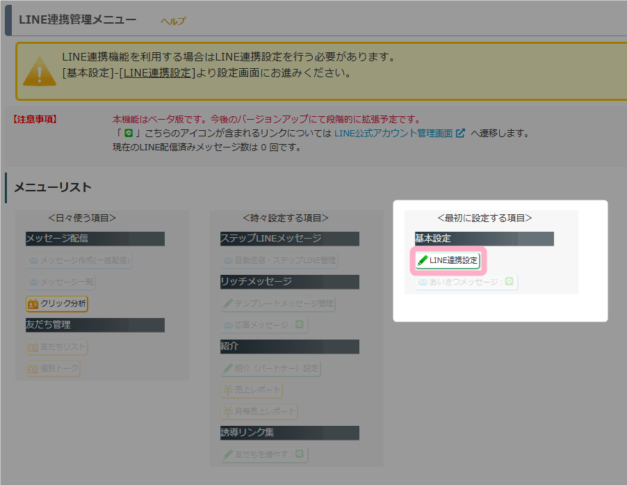Click LINE icon on 友だちを増やす button
The height and width of the screenshot is (485, 627).
click(299, 454)
